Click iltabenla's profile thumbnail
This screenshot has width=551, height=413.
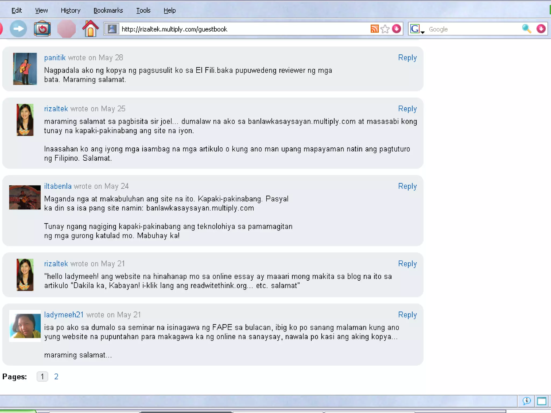coord(25,197)
